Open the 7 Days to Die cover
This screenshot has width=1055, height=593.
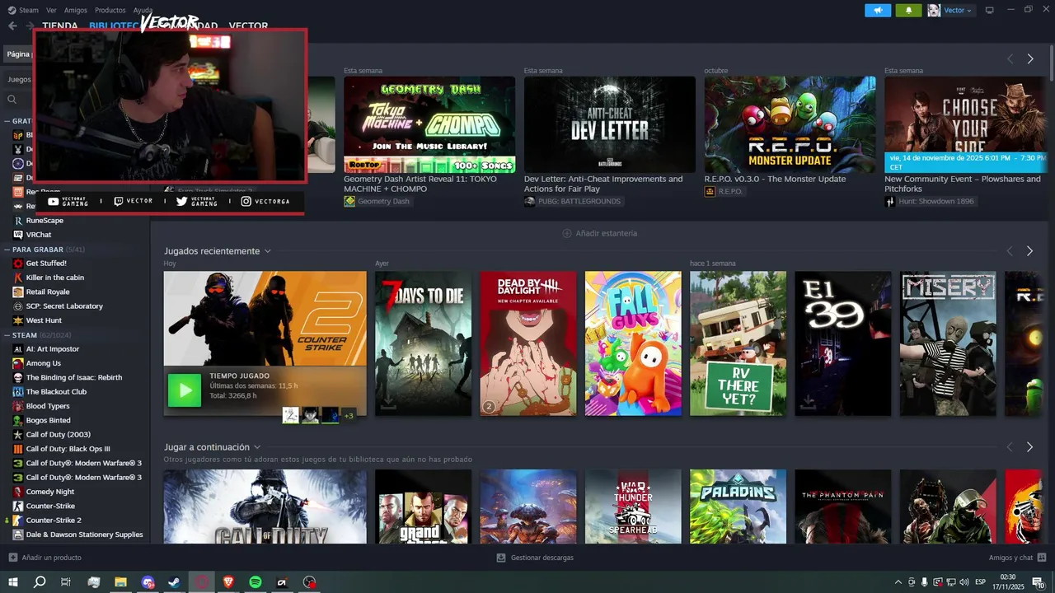point(423,343)
